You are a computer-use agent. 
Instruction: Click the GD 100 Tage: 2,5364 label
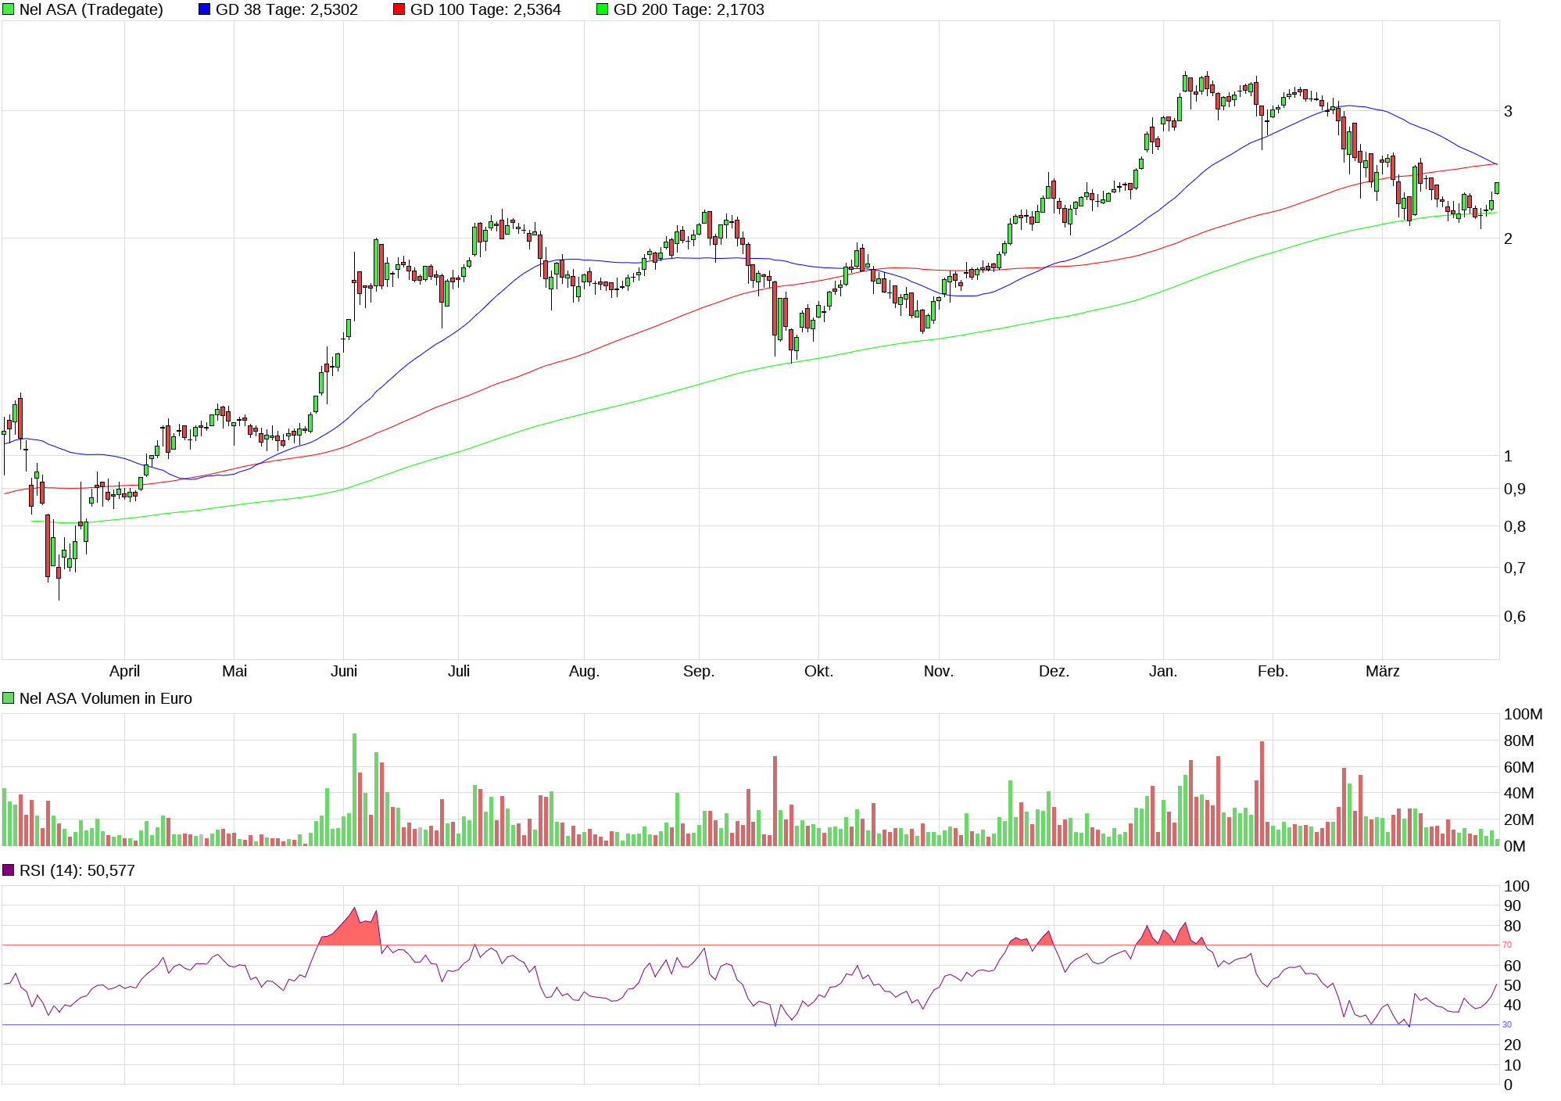485,10
